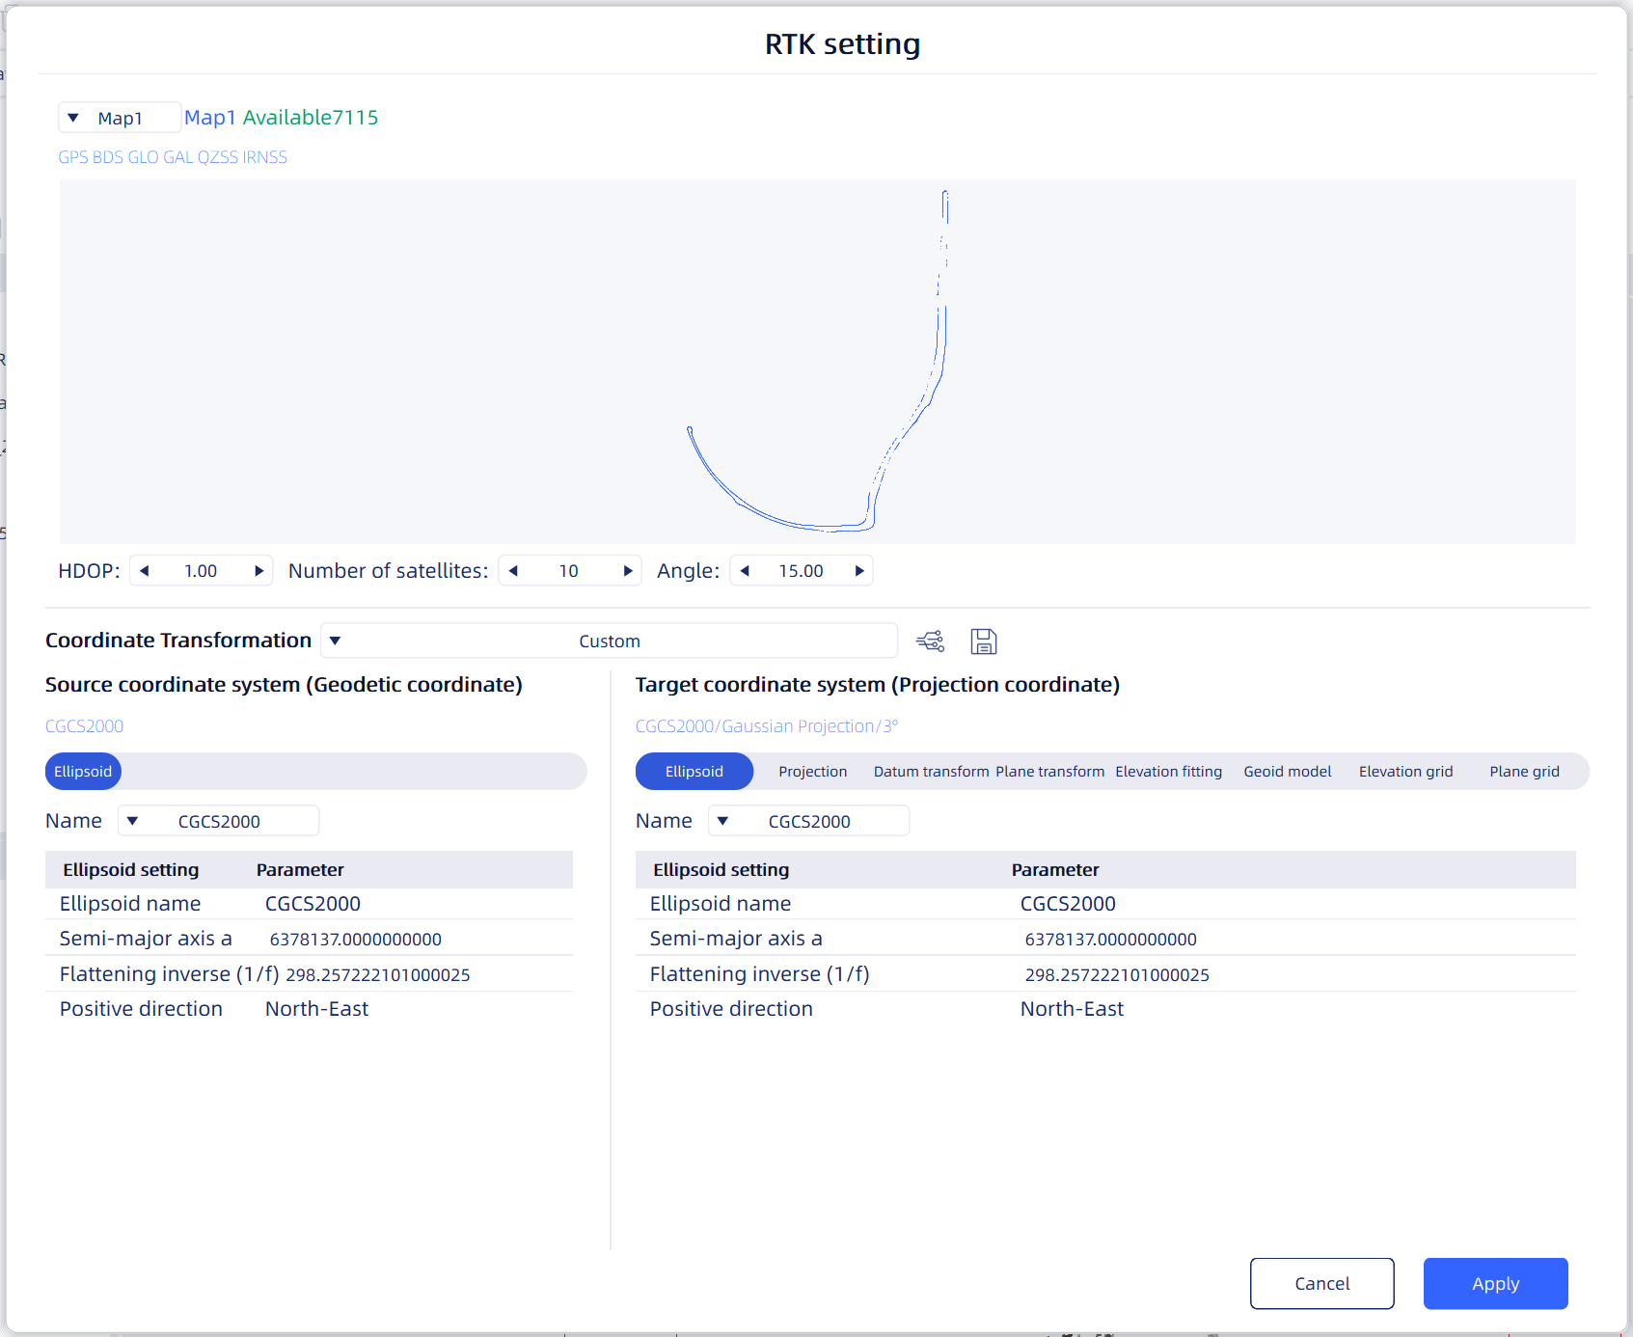Decrease the Angle value
This screenshot has height=1337, width=1633.
tap(745, 571)
